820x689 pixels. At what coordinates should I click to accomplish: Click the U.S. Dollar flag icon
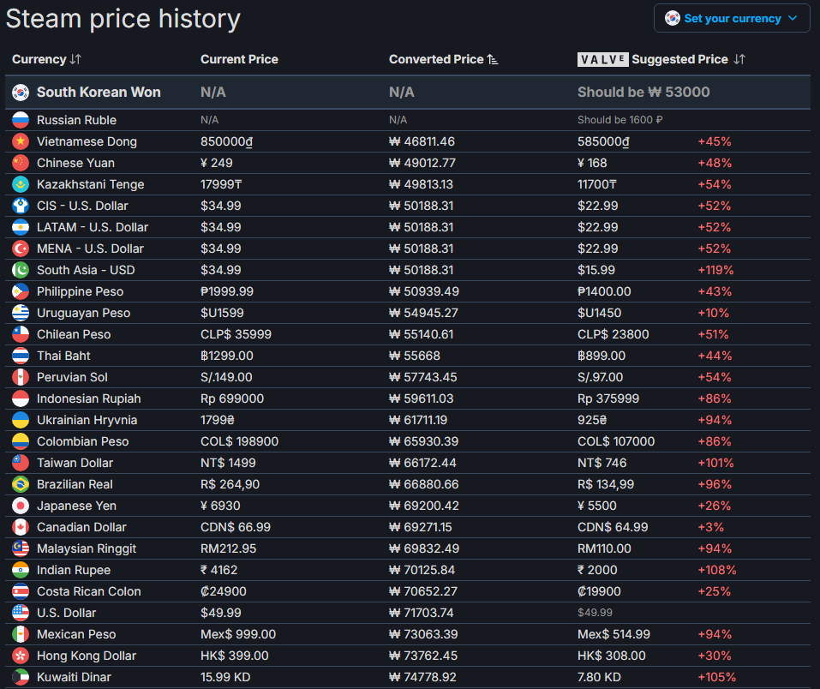21,613
